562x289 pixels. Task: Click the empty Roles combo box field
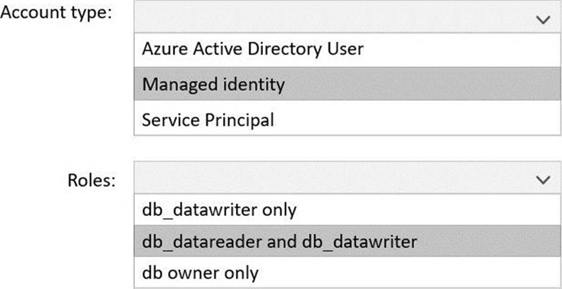coord(330,179)
